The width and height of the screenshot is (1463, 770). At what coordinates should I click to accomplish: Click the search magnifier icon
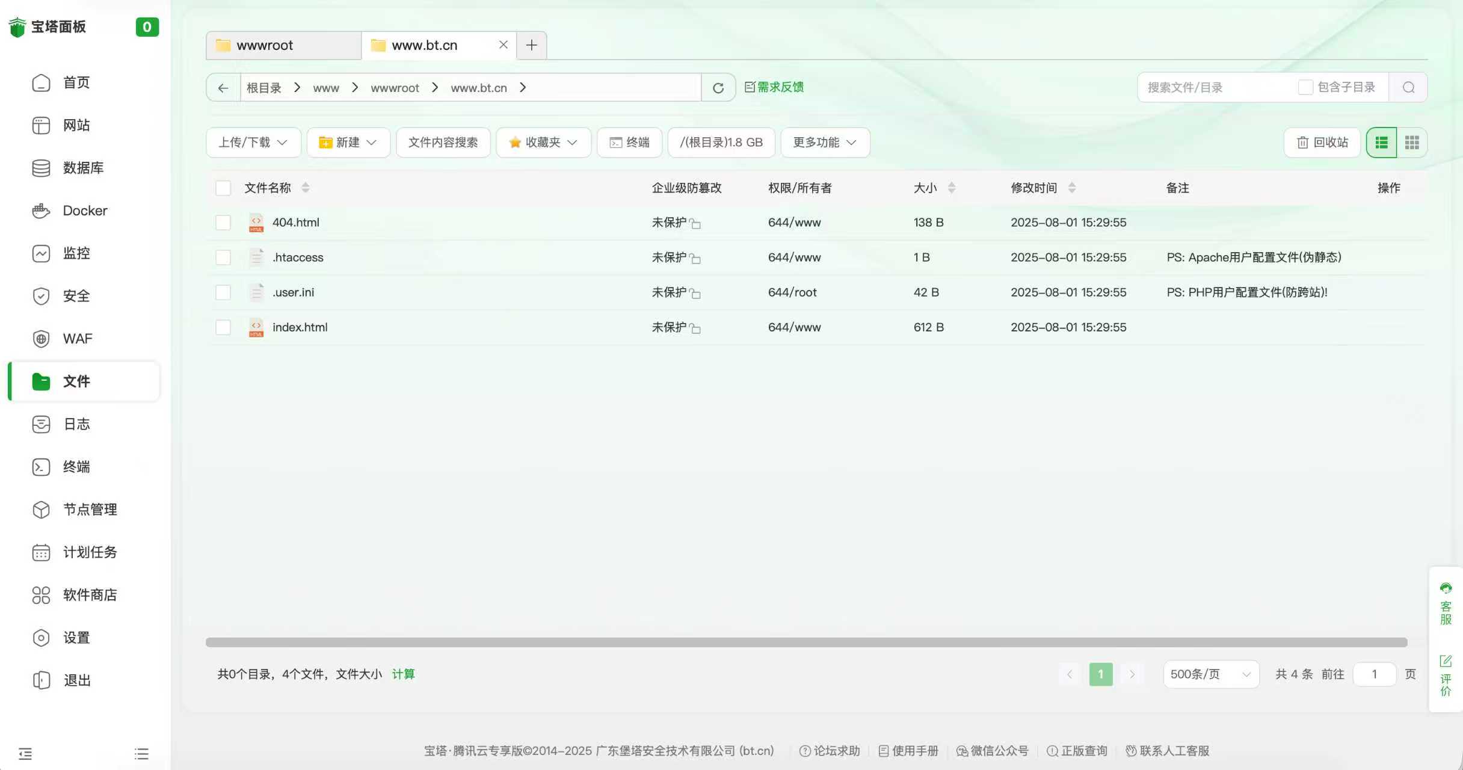pos(1408,88)
